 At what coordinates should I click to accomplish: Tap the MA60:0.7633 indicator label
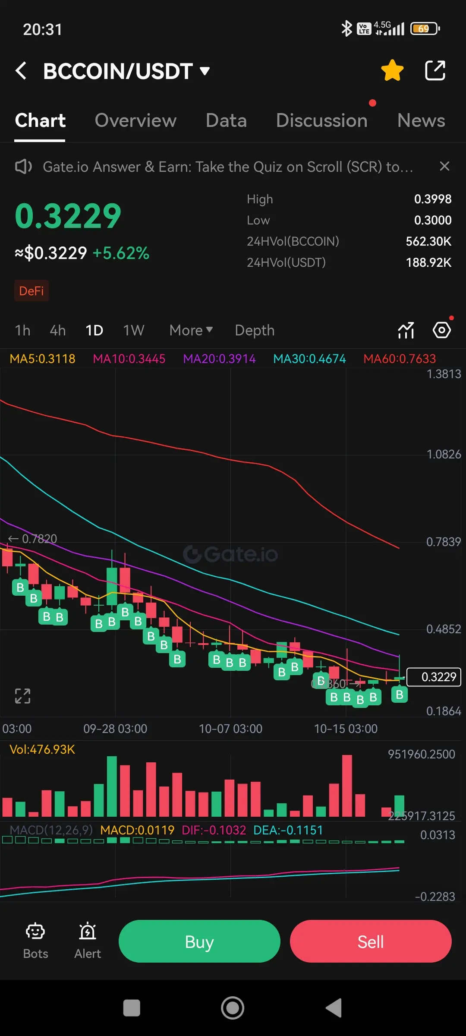(x=400, y=359)
